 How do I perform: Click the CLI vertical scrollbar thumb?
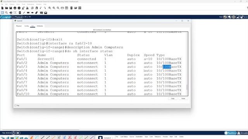point(187,87)
